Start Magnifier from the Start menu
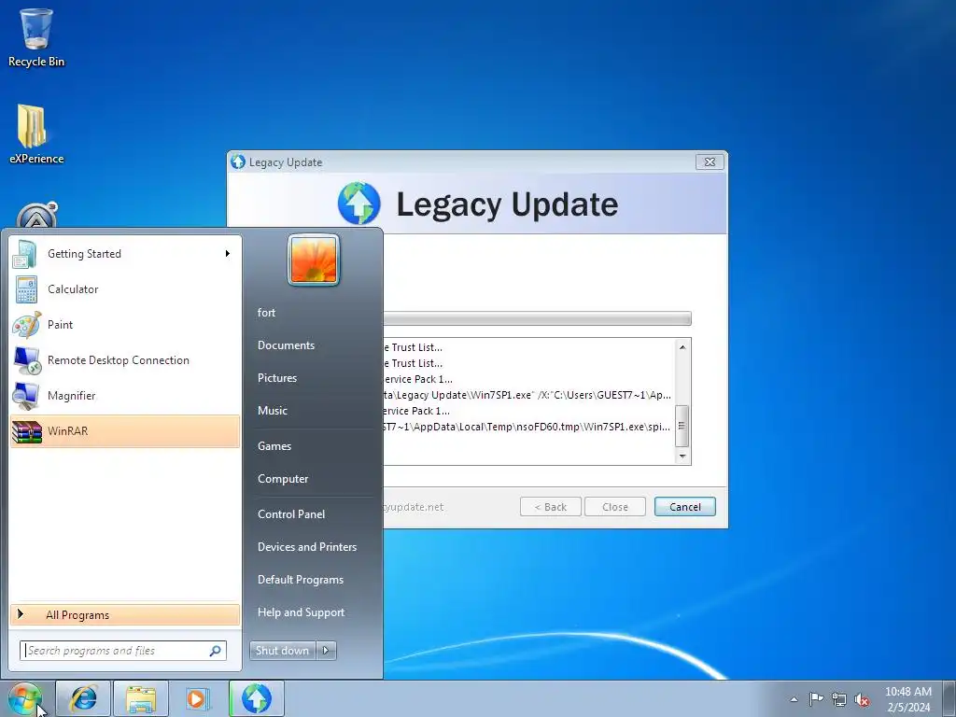This screenshot has height=717, width=956. 125,395
